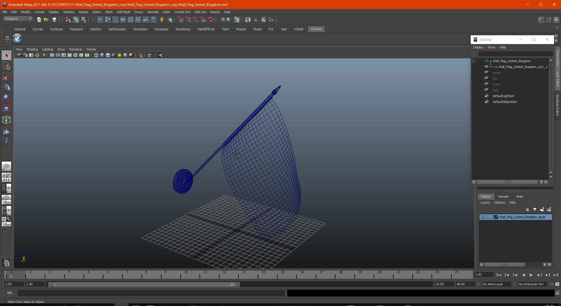This screenshot has height=306, width=561.
Task: Pick the Soft Modification tool
Action: point(6,131)
